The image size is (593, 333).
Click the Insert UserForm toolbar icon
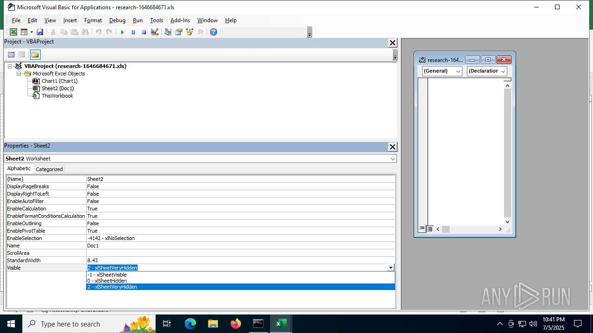tap(24, 32)
